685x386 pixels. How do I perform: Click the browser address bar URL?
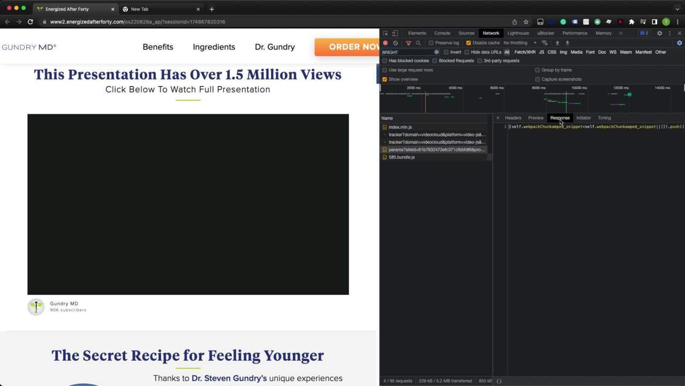[x=138, y=22]
